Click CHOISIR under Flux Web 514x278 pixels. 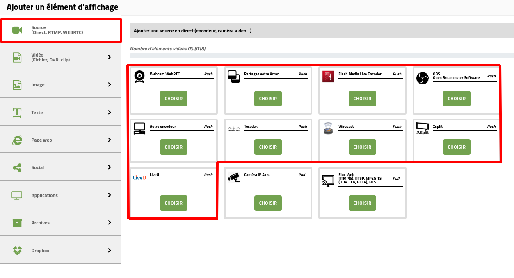point(362,203)
